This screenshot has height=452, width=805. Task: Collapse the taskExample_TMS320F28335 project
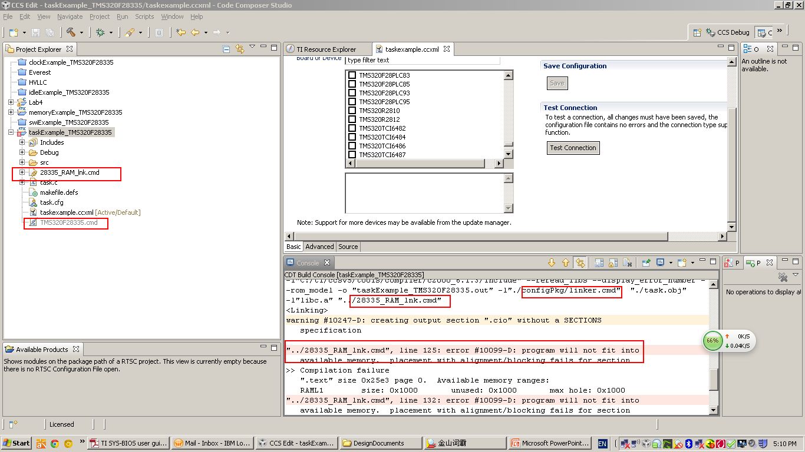[x=11, y=132]
